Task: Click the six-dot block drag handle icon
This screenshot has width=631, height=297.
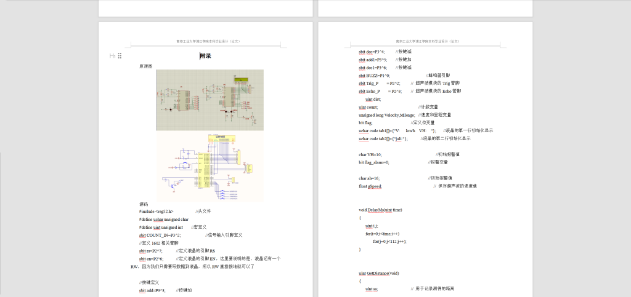Action: [x=120, y=56]
